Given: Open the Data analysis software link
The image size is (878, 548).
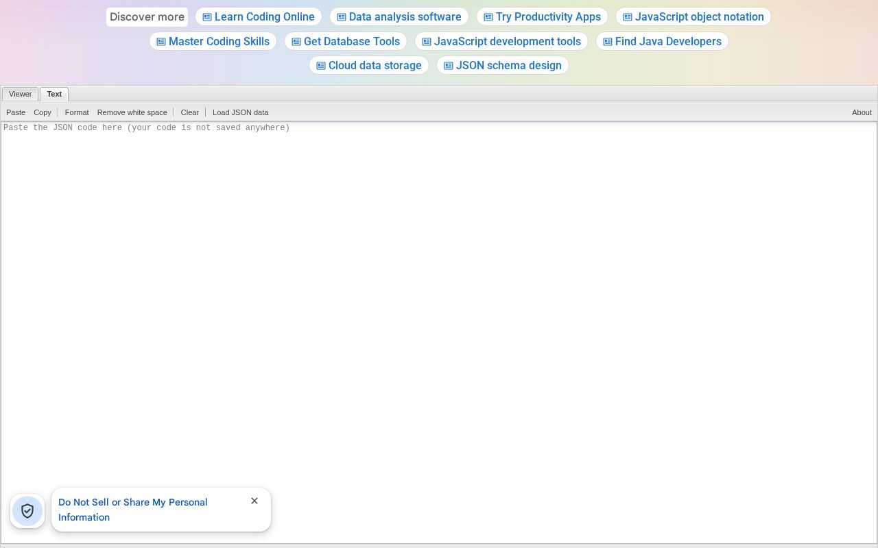Looking at the screenshot, I should point(399,16).
